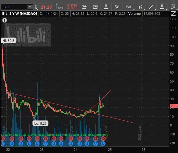Click the -20 price axis label

[x=172, y=143]
